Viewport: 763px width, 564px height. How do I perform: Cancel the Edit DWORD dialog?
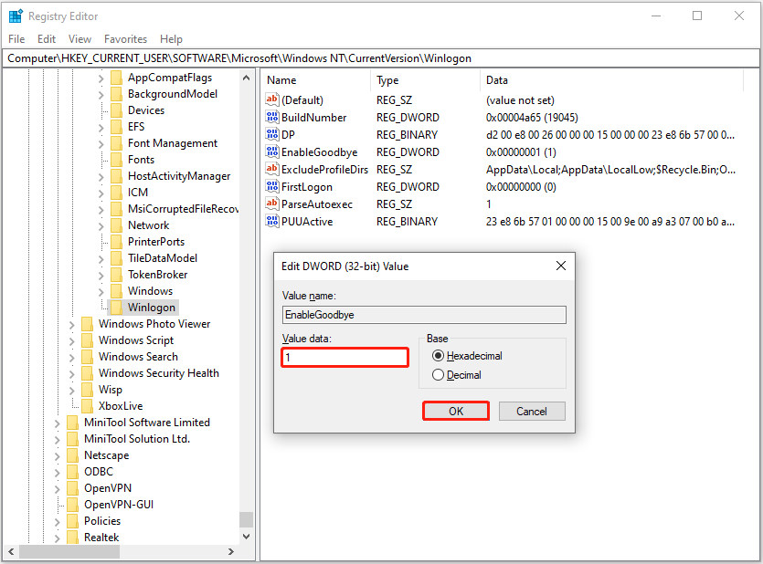pyautogui.click(x=532, y=411)
